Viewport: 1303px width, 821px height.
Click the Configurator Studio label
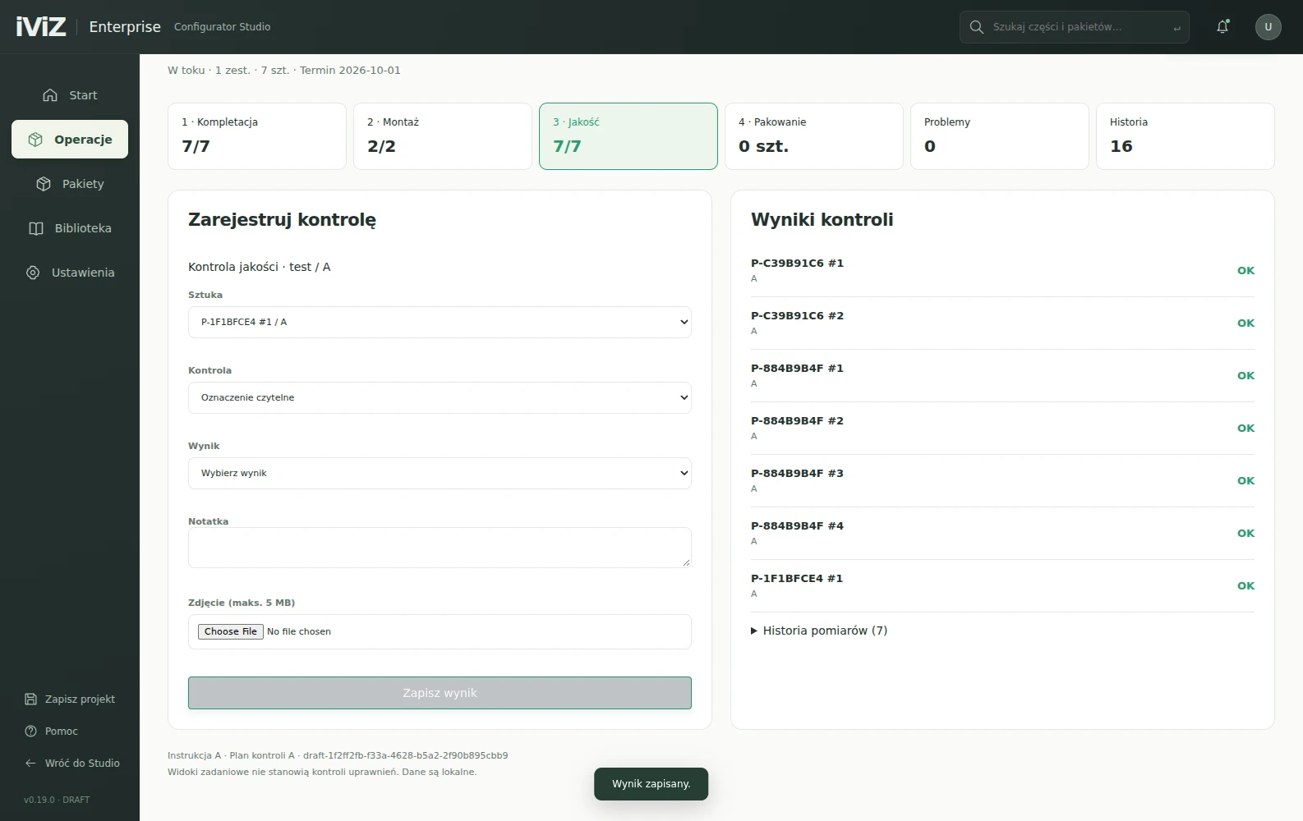[222, 27]
